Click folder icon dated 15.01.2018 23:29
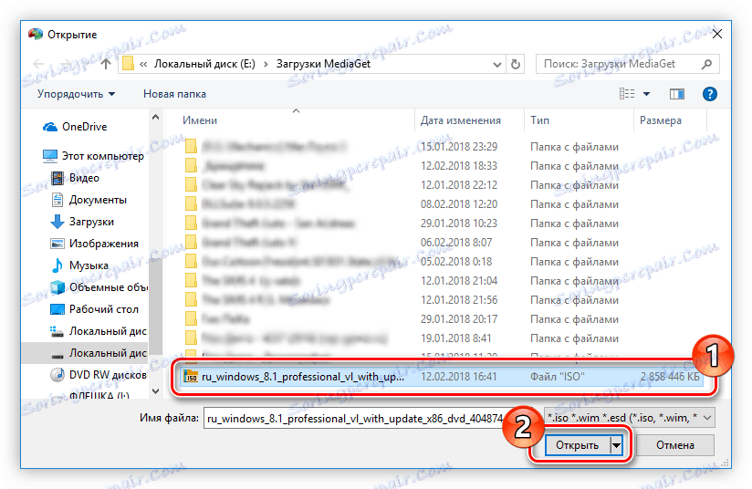This screenshot has width=752, height=489. [191, 147]
